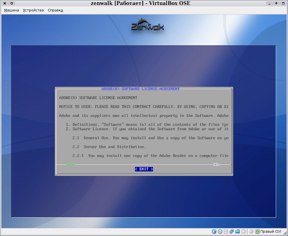288x236 pixels.
Task: Click the shade window up-arrow button
Action: (276, 3)
